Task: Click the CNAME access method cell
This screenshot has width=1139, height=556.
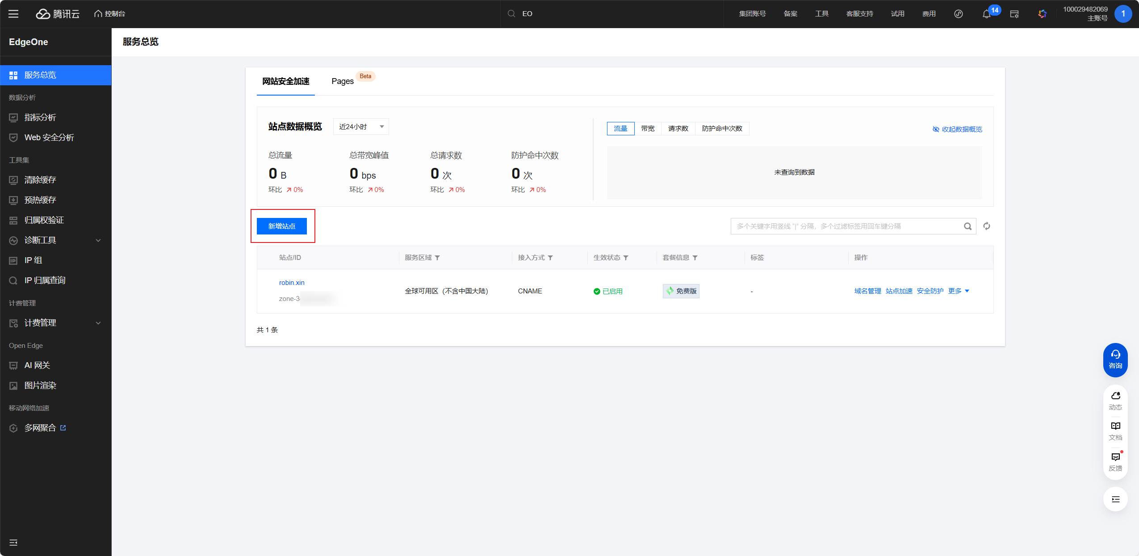Action: 530,291
